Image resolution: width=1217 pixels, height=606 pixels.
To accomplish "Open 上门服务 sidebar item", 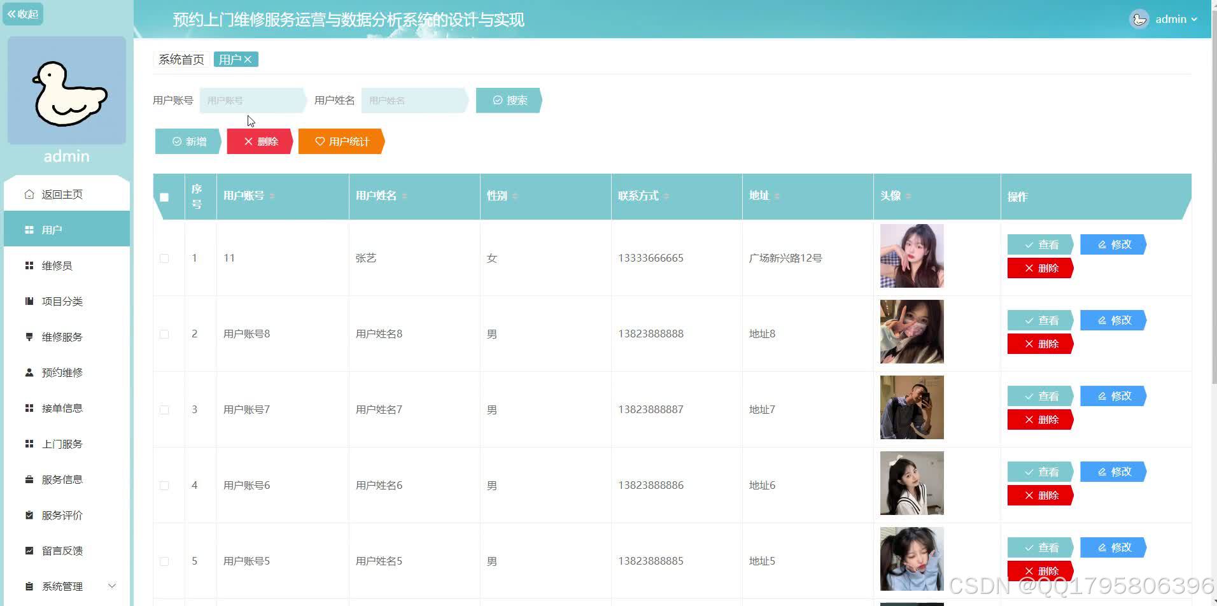I will [x=67, y=444].
